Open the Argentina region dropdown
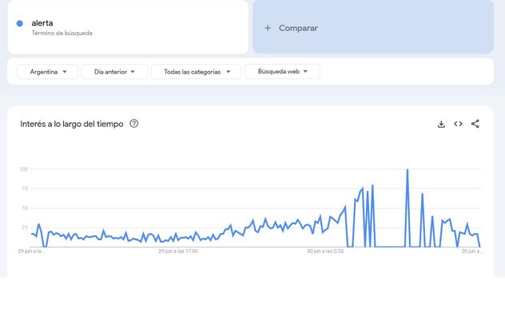 coord(48,72)
